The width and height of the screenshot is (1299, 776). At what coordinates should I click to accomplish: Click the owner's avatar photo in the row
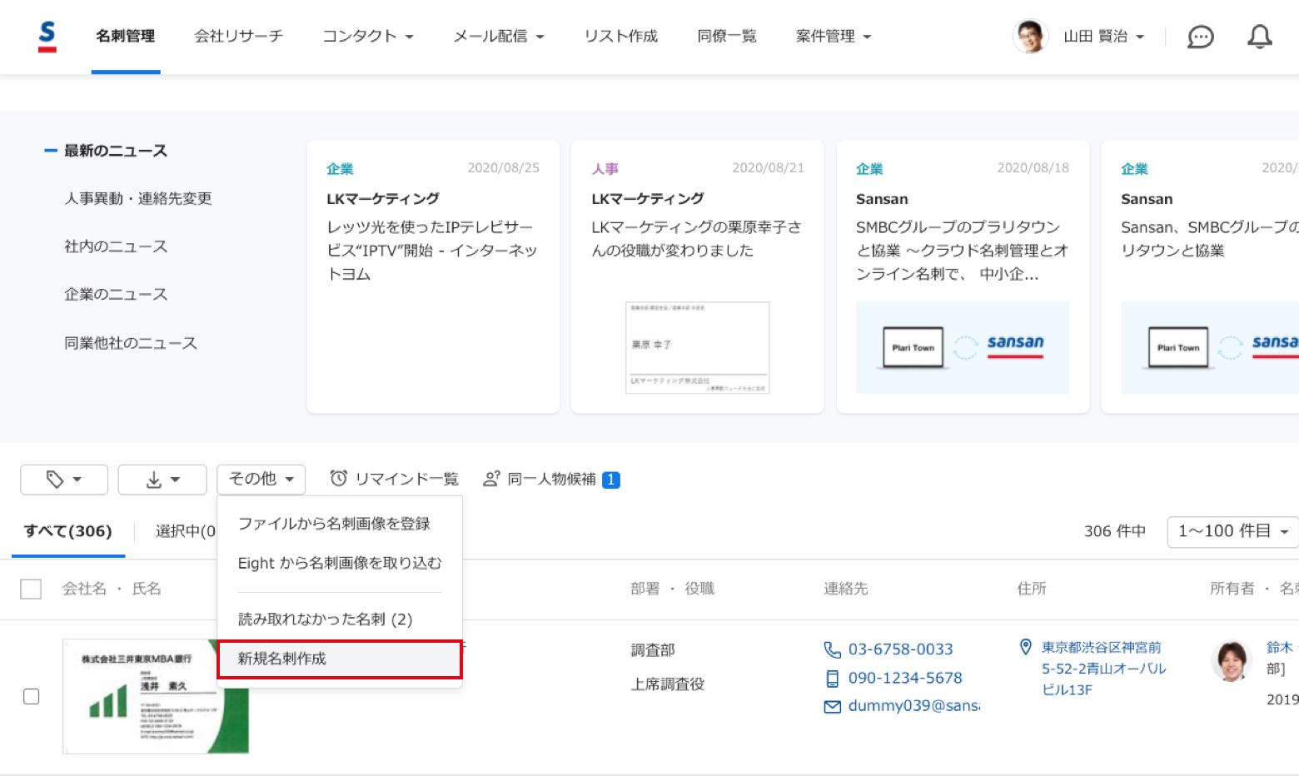(x=1232, y=661)
